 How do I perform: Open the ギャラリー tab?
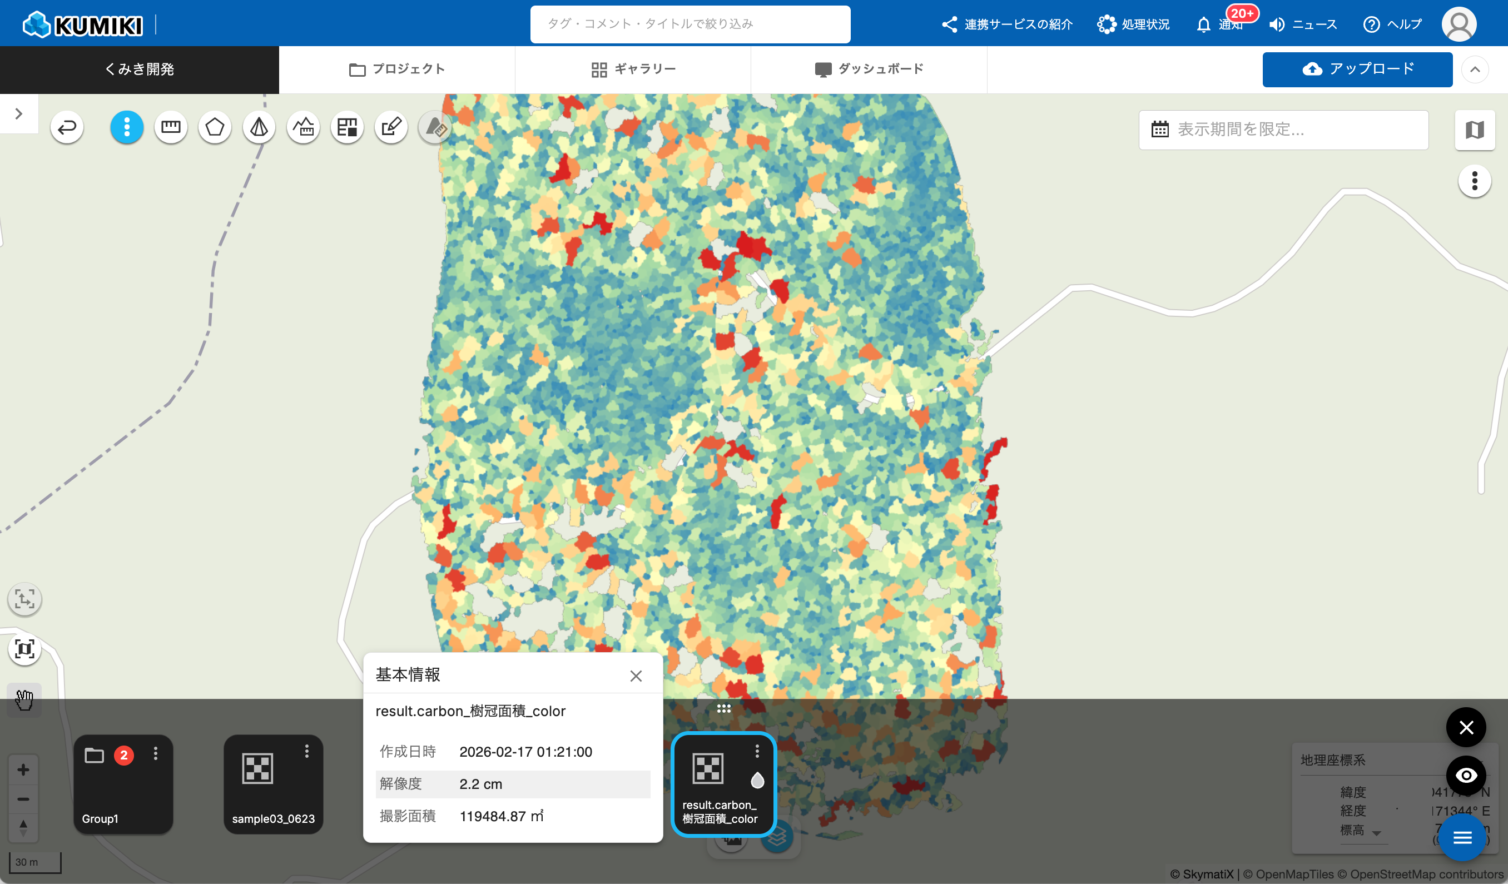633,69
